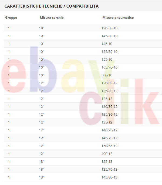Click the 140/70-12 tire size entry
This screenshot has width=162, height=185.
[109, 130]
